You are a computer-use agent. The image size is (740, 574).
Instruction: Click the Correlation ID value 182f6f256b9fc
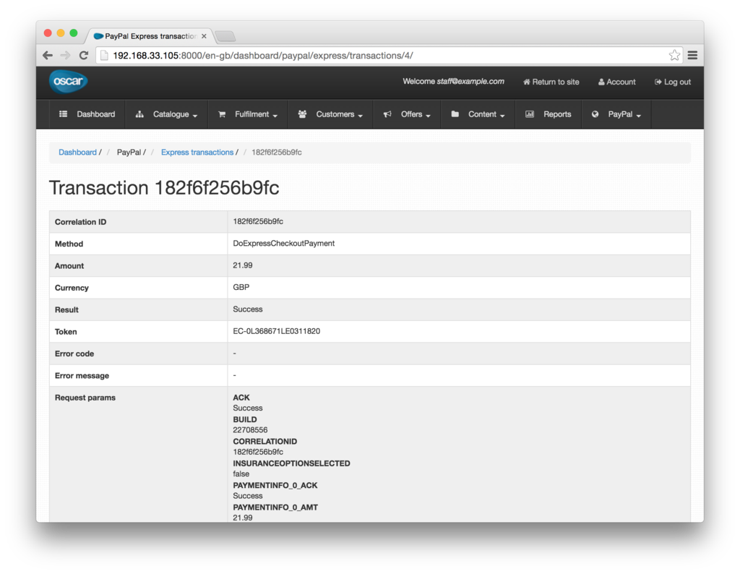(x=258, y=221)
